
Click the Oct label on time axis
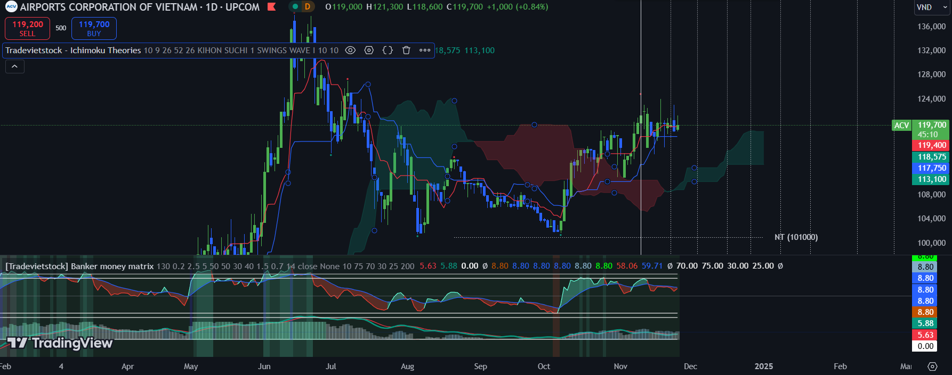[x=544, y=366]
